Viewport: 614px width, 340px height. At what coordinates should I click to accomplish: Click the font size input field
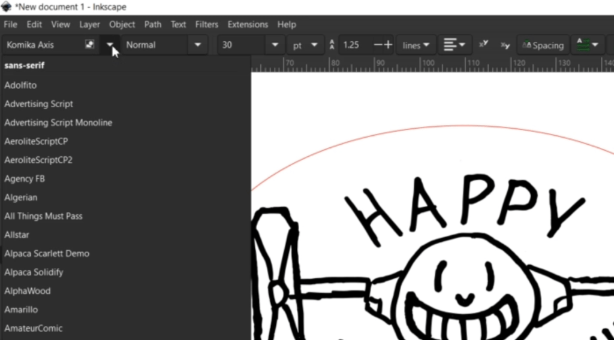(241, 45)
